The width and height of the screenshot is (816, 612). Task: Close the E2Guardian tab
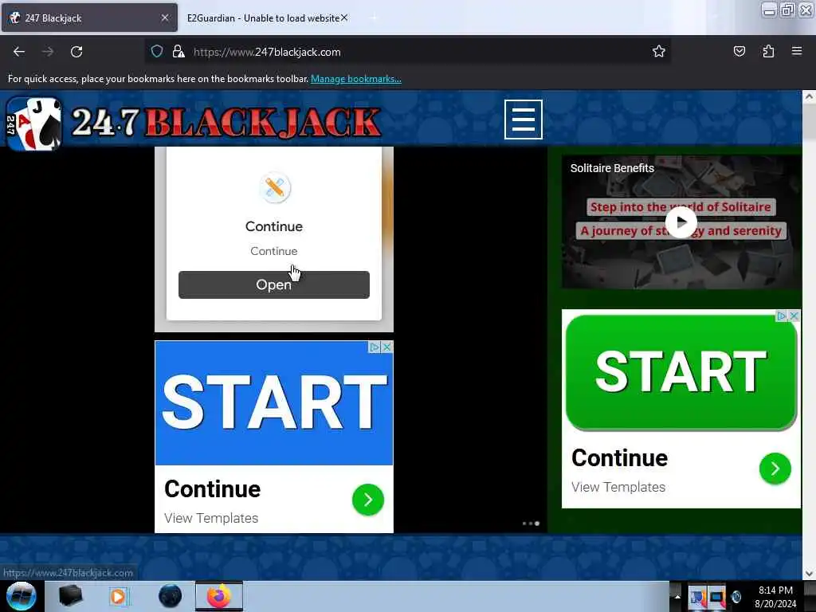coord(344,18)
